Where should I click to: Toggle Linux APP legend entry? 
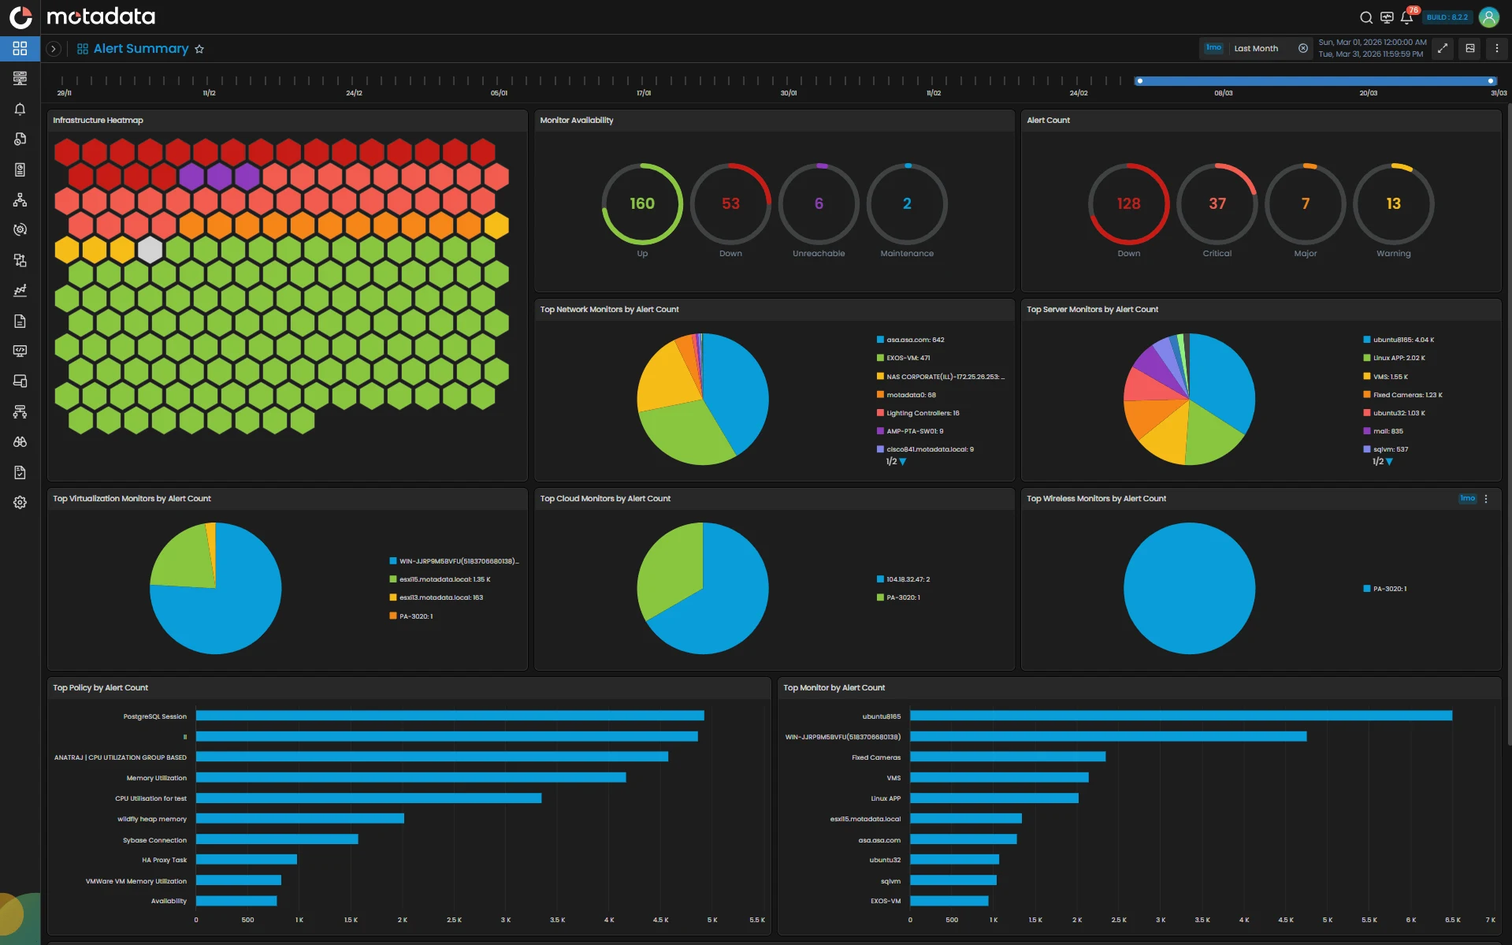tap(1394, 358)
